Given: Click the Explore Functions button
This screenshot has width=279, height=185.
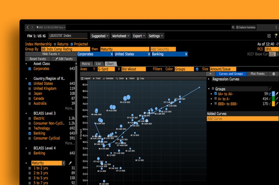Looking at the screenshot, I should (x=246, y=27).
